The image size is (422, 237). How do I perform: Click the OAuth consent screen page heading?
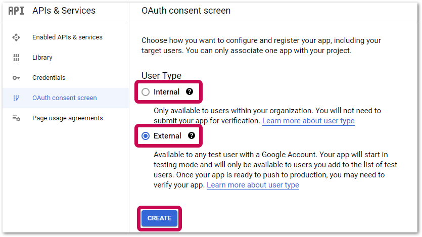point(186,11)
